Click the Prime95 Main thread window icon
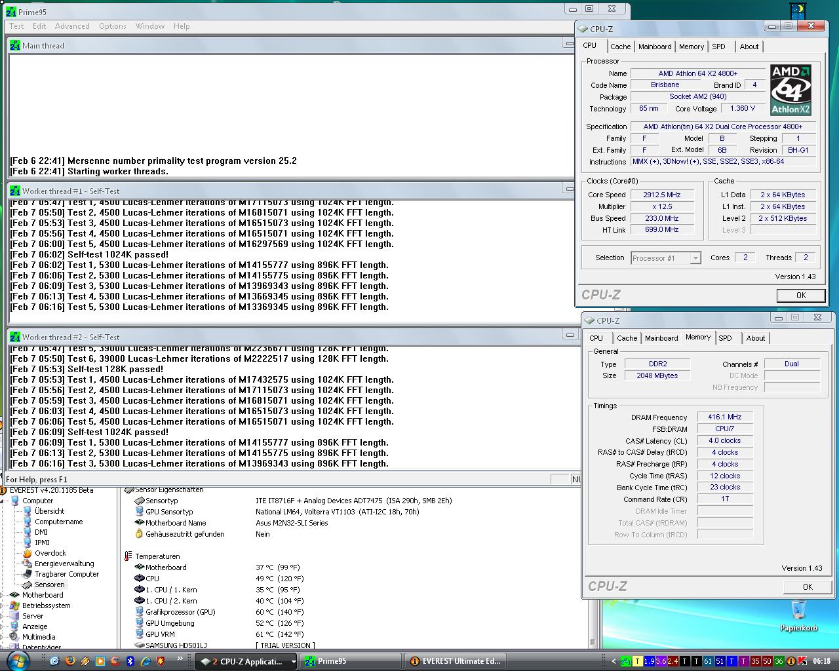The image size is (839, 671). pos(15,45)
